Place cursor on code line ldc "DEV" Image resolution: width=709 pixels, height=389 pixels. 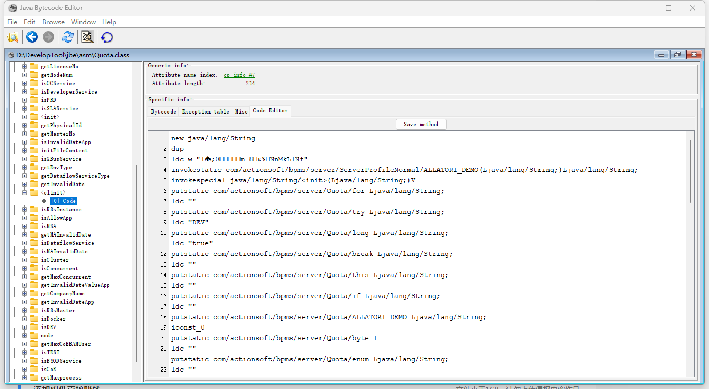(x=190, y=222)
